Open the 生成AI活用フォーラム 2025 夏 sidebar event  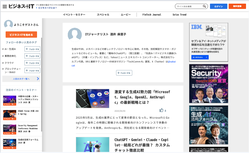28,141
